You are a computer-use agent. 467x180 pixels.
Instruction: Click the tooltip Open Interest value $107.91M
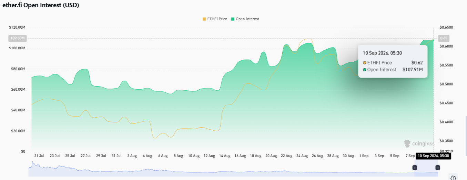pos(413,70)
